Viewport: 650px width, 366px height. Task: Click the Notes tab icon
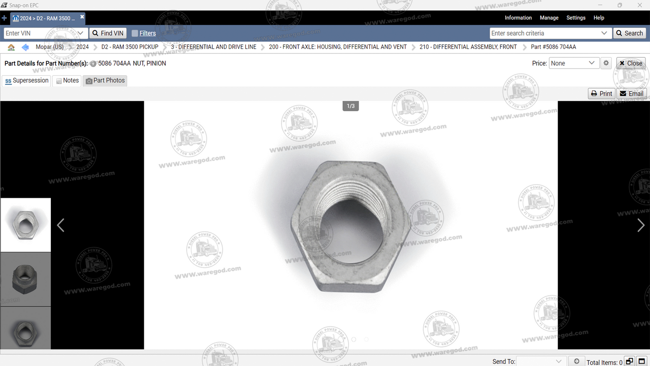click(x=59, y=81)
